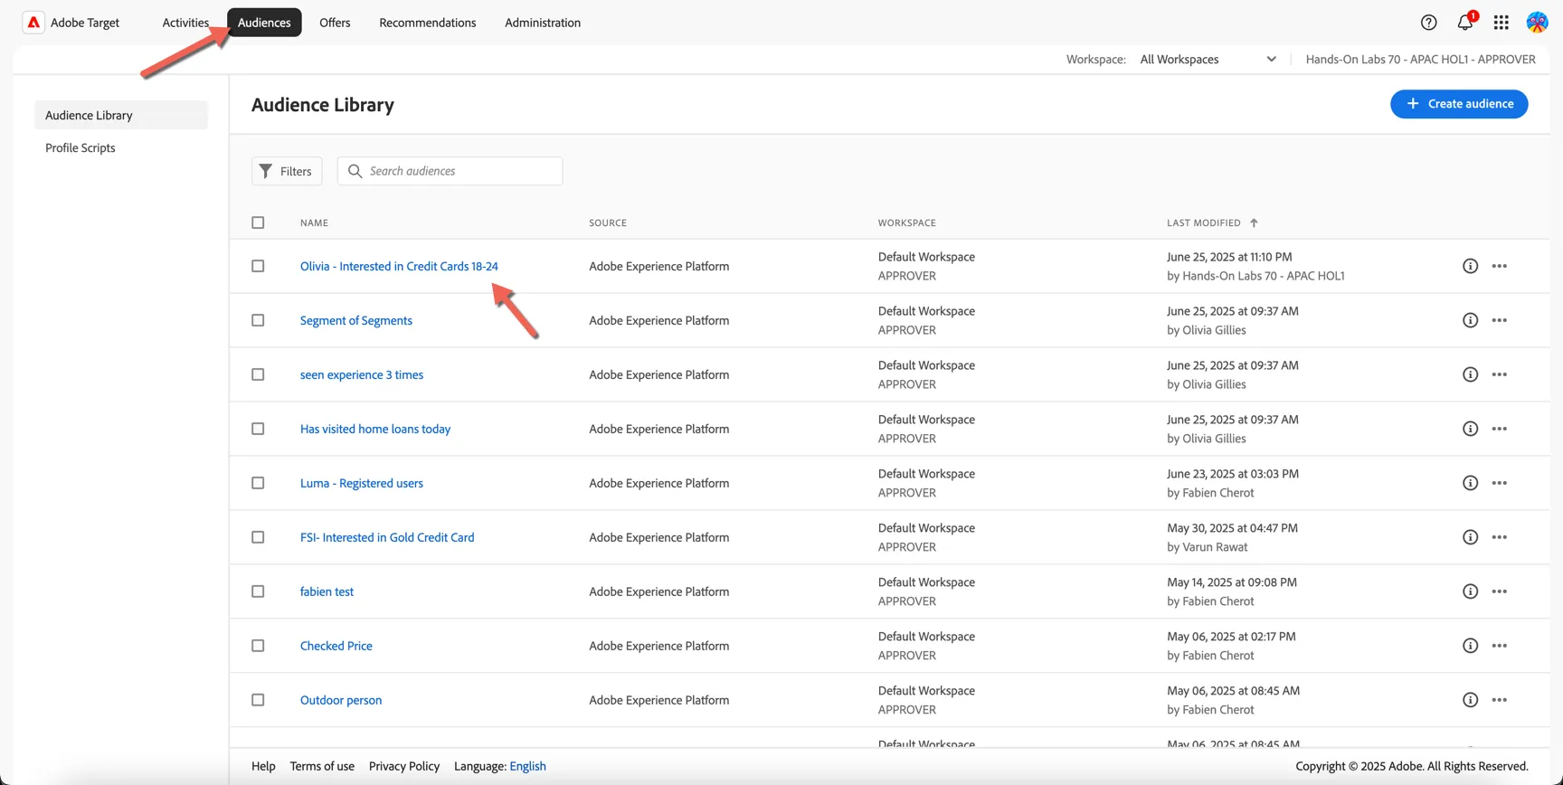Open the Privacy Policy footer link

pos(404,766)
